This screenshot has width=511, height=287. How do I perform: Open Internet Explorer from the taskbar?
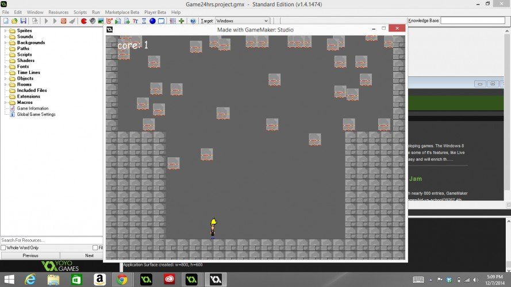click(30, 280)
